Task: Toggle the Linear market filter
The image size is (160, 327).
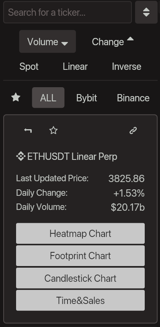Action: (75, 67)
